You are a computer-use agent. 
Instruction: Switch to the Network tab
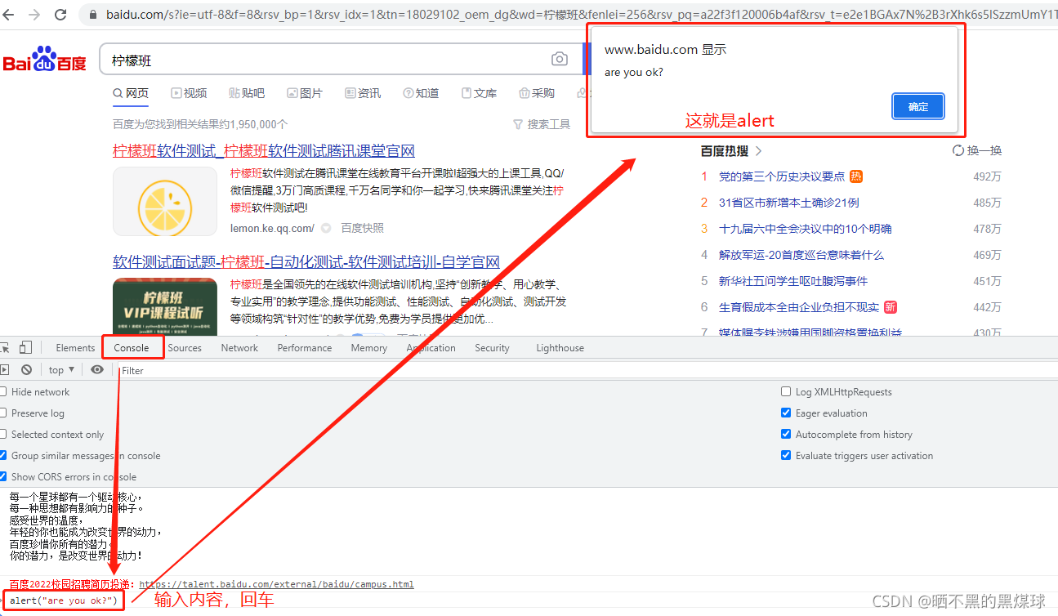[239, 348]
